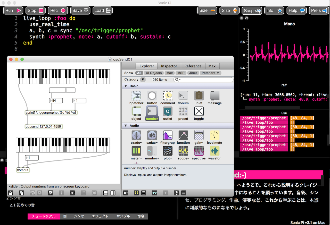Toggle the eye icon in explorer toolbar

click(x=154, y=193)
